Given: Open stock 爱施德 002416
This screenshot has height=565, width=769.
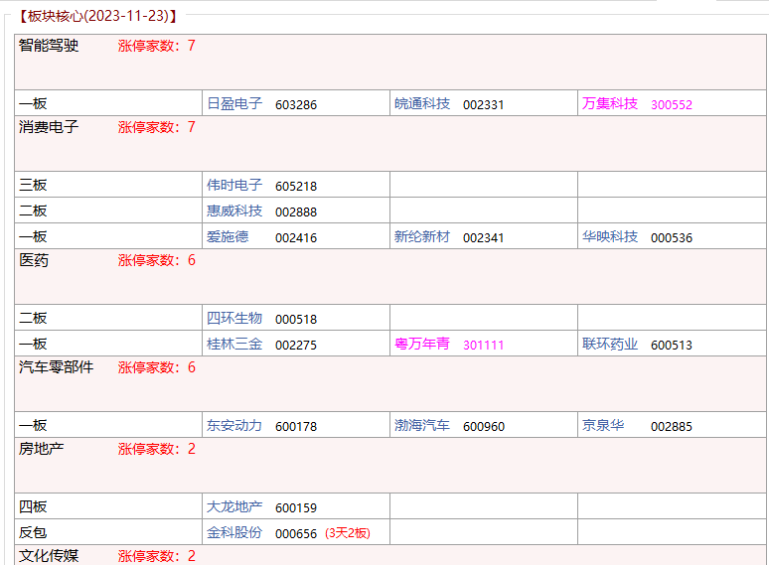Looking at the screenshot, I should pos(261,237).
